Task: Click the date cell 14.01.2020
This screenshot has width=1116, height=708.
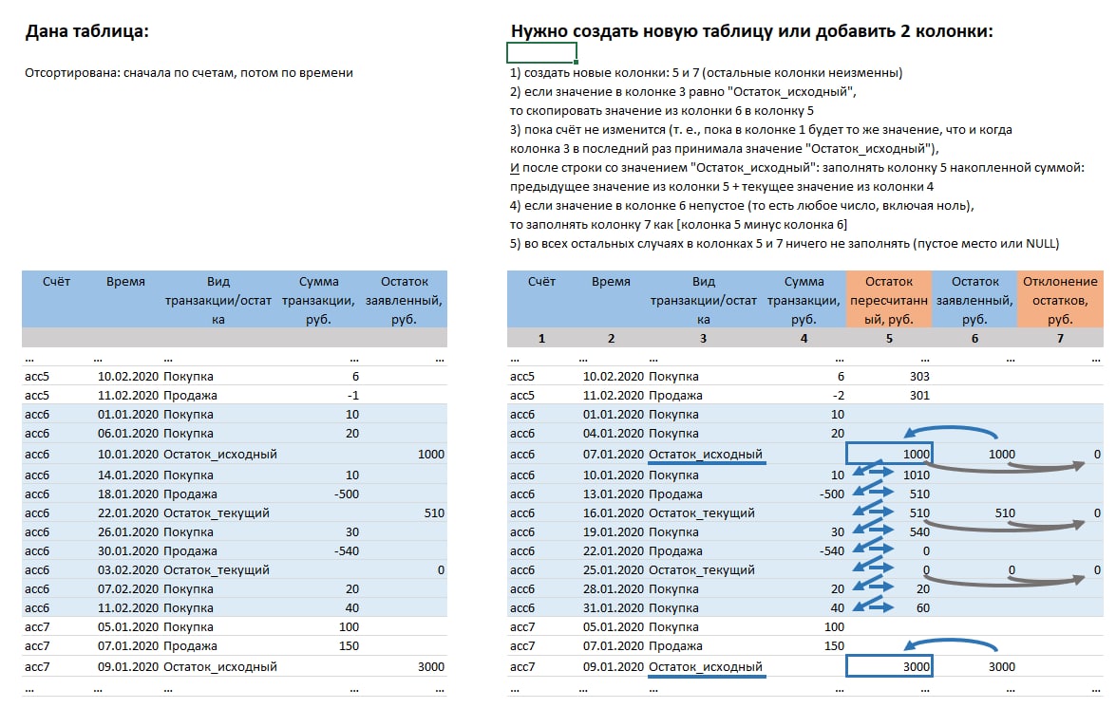Action: coord(128,475)
